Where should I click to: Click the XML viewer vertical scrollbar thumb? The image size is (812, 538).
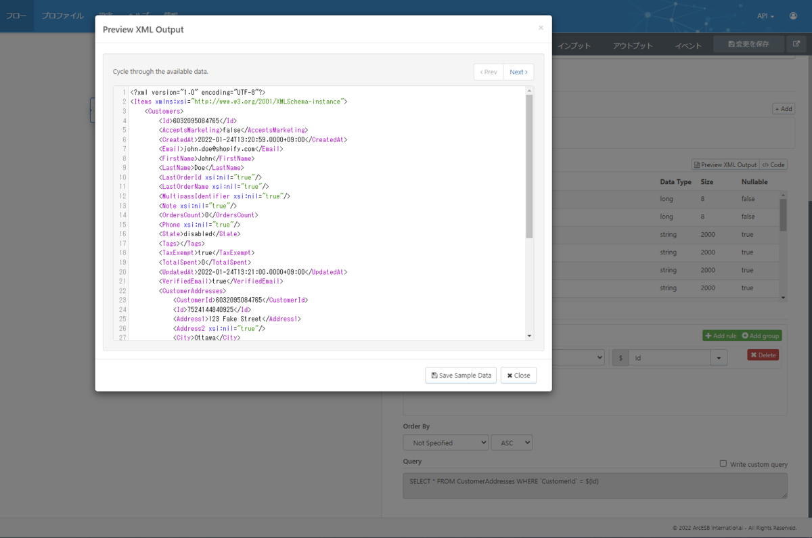[529, 166]
